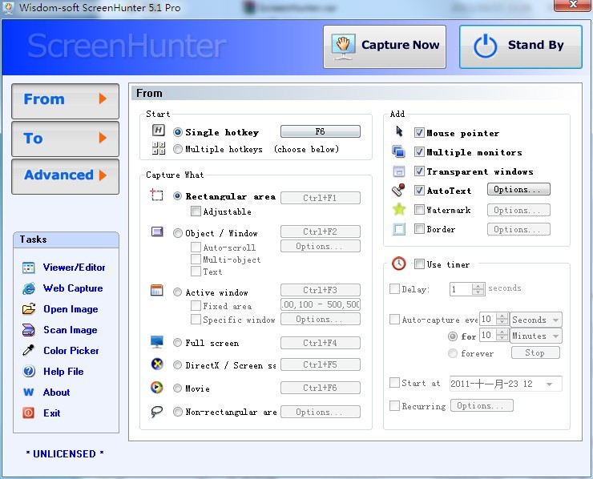
Task: Switch to the To tab
Action: click(x=65, y=139)
